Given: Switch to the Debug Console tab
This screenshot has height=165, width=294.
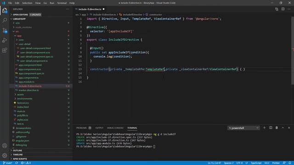Looking at the screenshot, I should click(x=115, y=128).
